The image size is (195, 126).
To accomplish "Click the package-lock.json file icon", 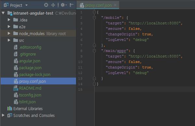I will click(x=16, y=75).
